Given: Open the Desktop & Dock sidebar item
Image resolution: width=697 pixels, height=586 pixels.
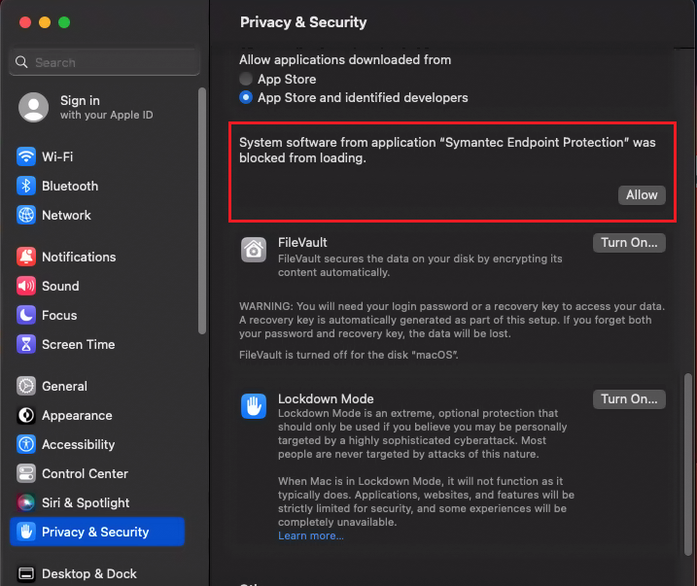Looking at the screenshot, I should click(97, 573).
